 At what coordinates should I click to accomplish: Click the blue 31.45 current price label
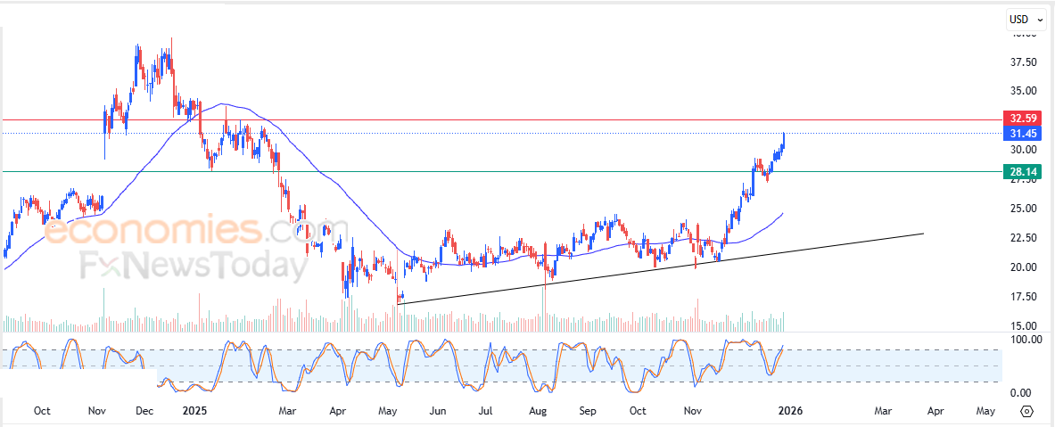1023,133
